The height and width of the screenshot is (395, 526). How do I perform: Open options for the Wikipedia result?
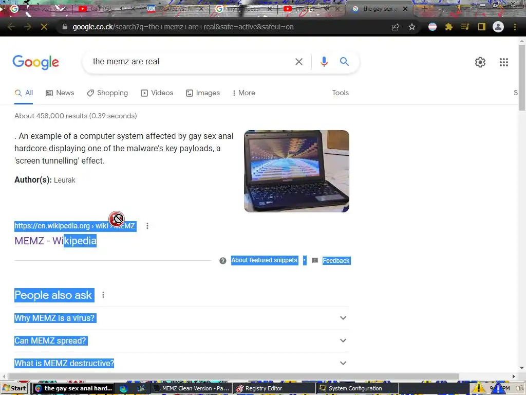147,226
